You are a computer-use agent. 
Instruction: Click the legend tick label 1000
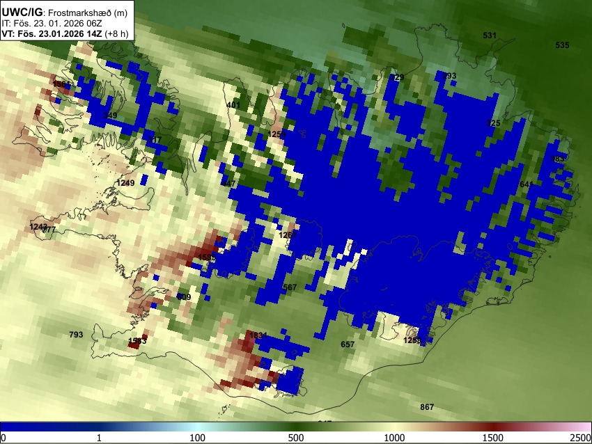tap(394, 438)
